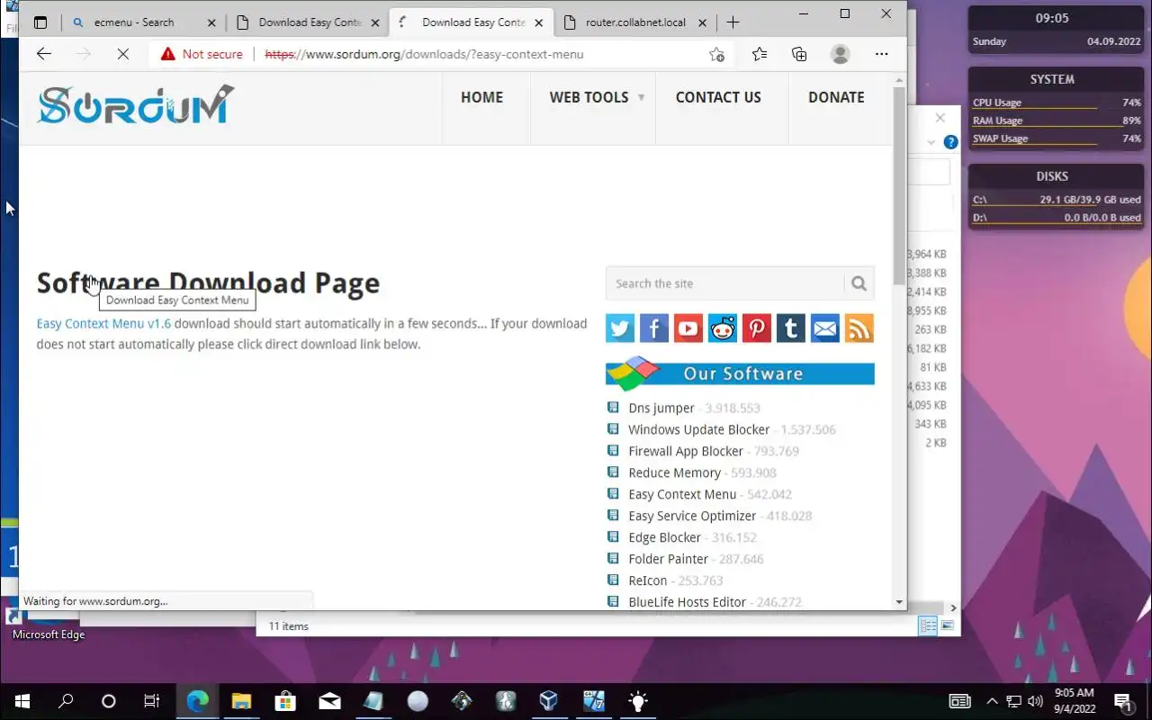Switch Explorer to details view icon

pos(928,625)
